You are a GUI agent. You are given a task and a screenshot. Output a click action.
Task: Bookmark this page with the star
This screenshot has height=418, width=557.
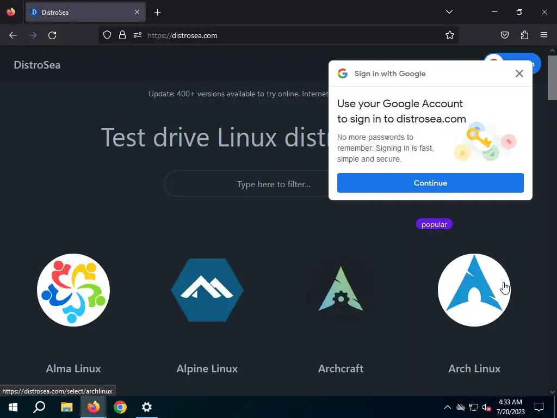[450, 35]
